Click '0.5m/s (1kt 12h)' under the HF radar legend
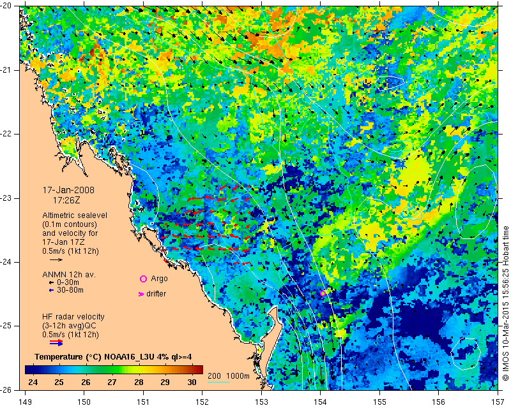 point(70,335)
